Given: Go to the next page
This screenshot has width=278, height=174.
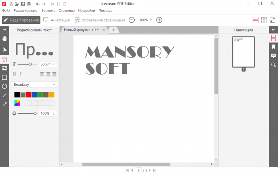Looking at the screenshot, I should (150, 170).
